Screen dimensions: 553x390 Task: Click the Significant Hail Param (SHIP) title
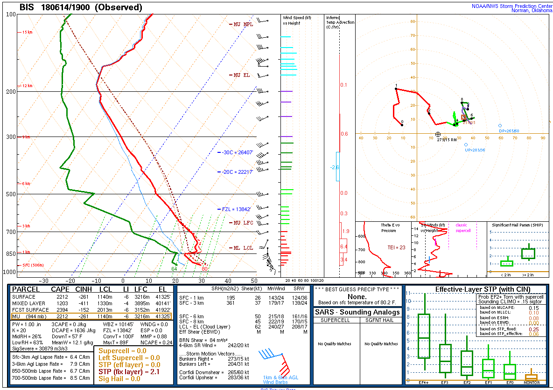pyautogui.click(x=518, y=225)
